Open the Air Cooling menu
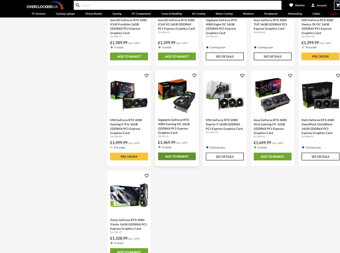This screenshot has height=253, width=340. pos(199,14)
